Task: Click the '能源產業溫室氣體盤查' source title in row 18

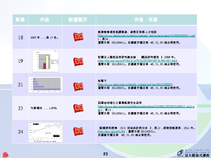Action: point(113,32)
